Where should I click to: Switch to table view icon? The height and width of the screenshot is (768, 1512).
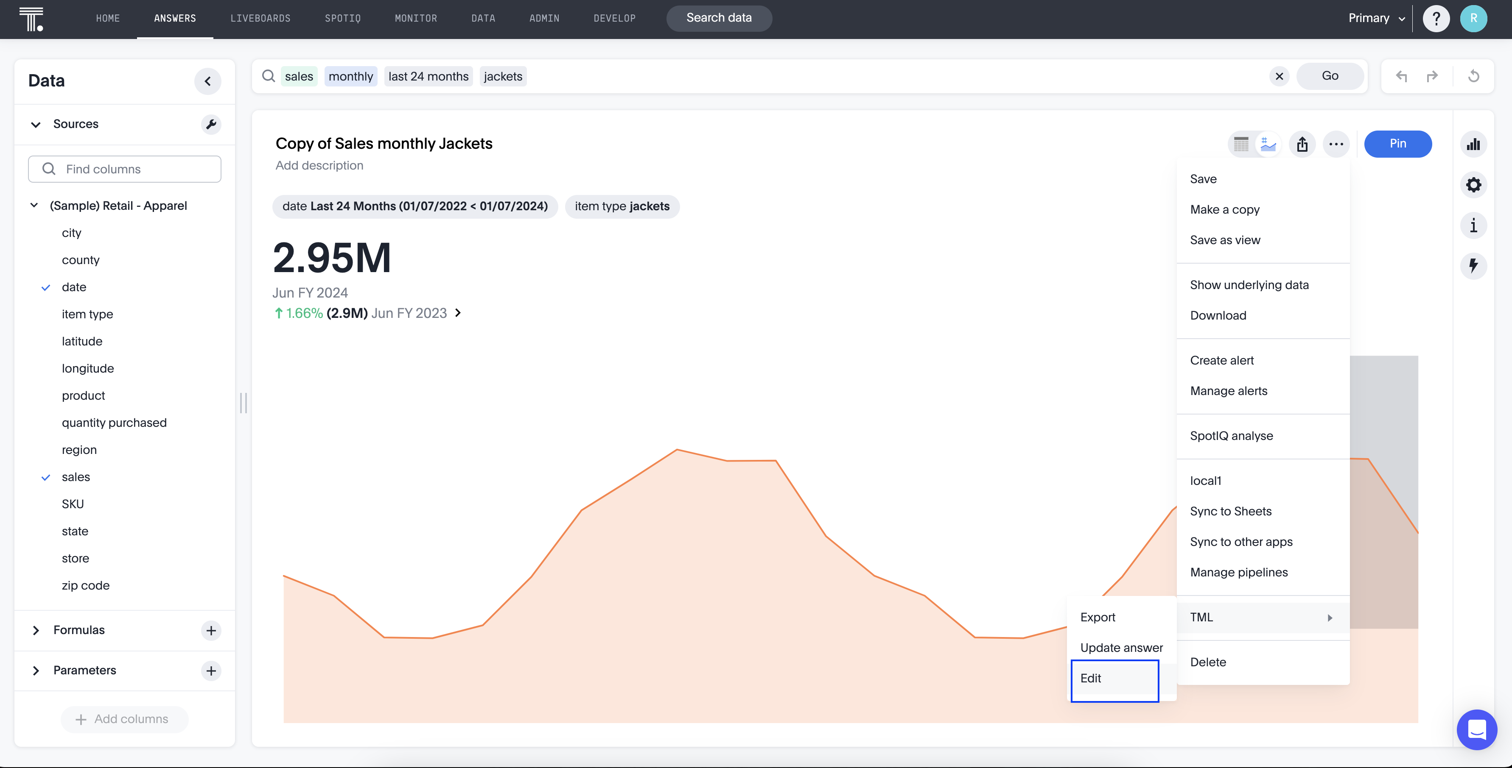click(1241, 144)
